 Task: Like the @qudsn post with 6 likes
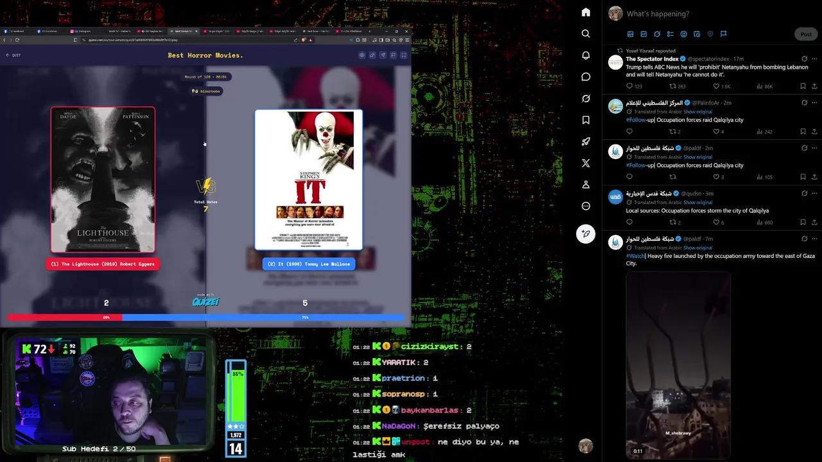pos(717,222)
